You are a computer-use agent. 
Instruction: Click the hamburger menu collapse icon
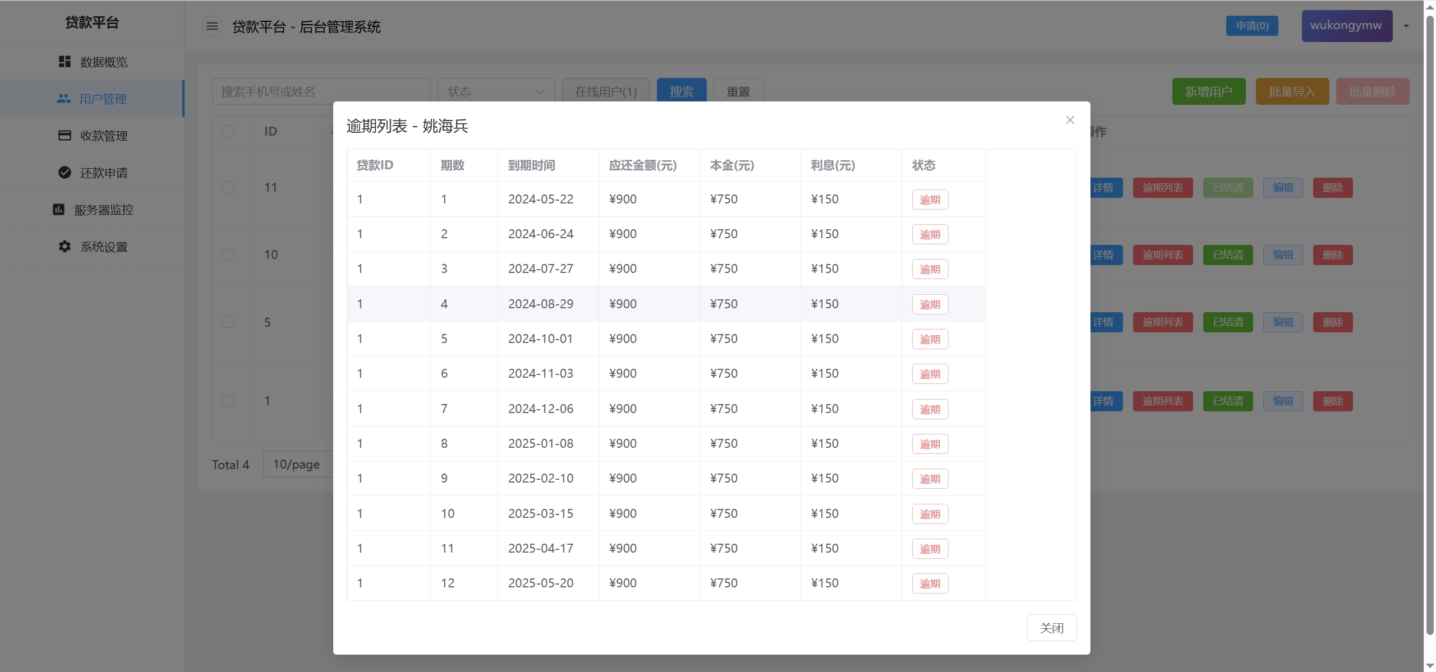[x=212, y=26]
